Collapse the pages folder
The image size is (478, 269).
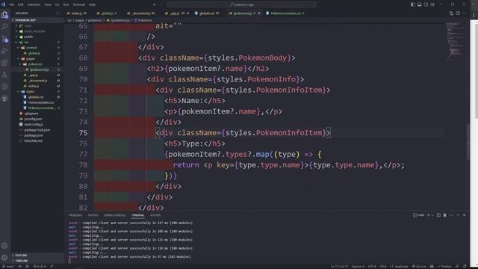37,58
